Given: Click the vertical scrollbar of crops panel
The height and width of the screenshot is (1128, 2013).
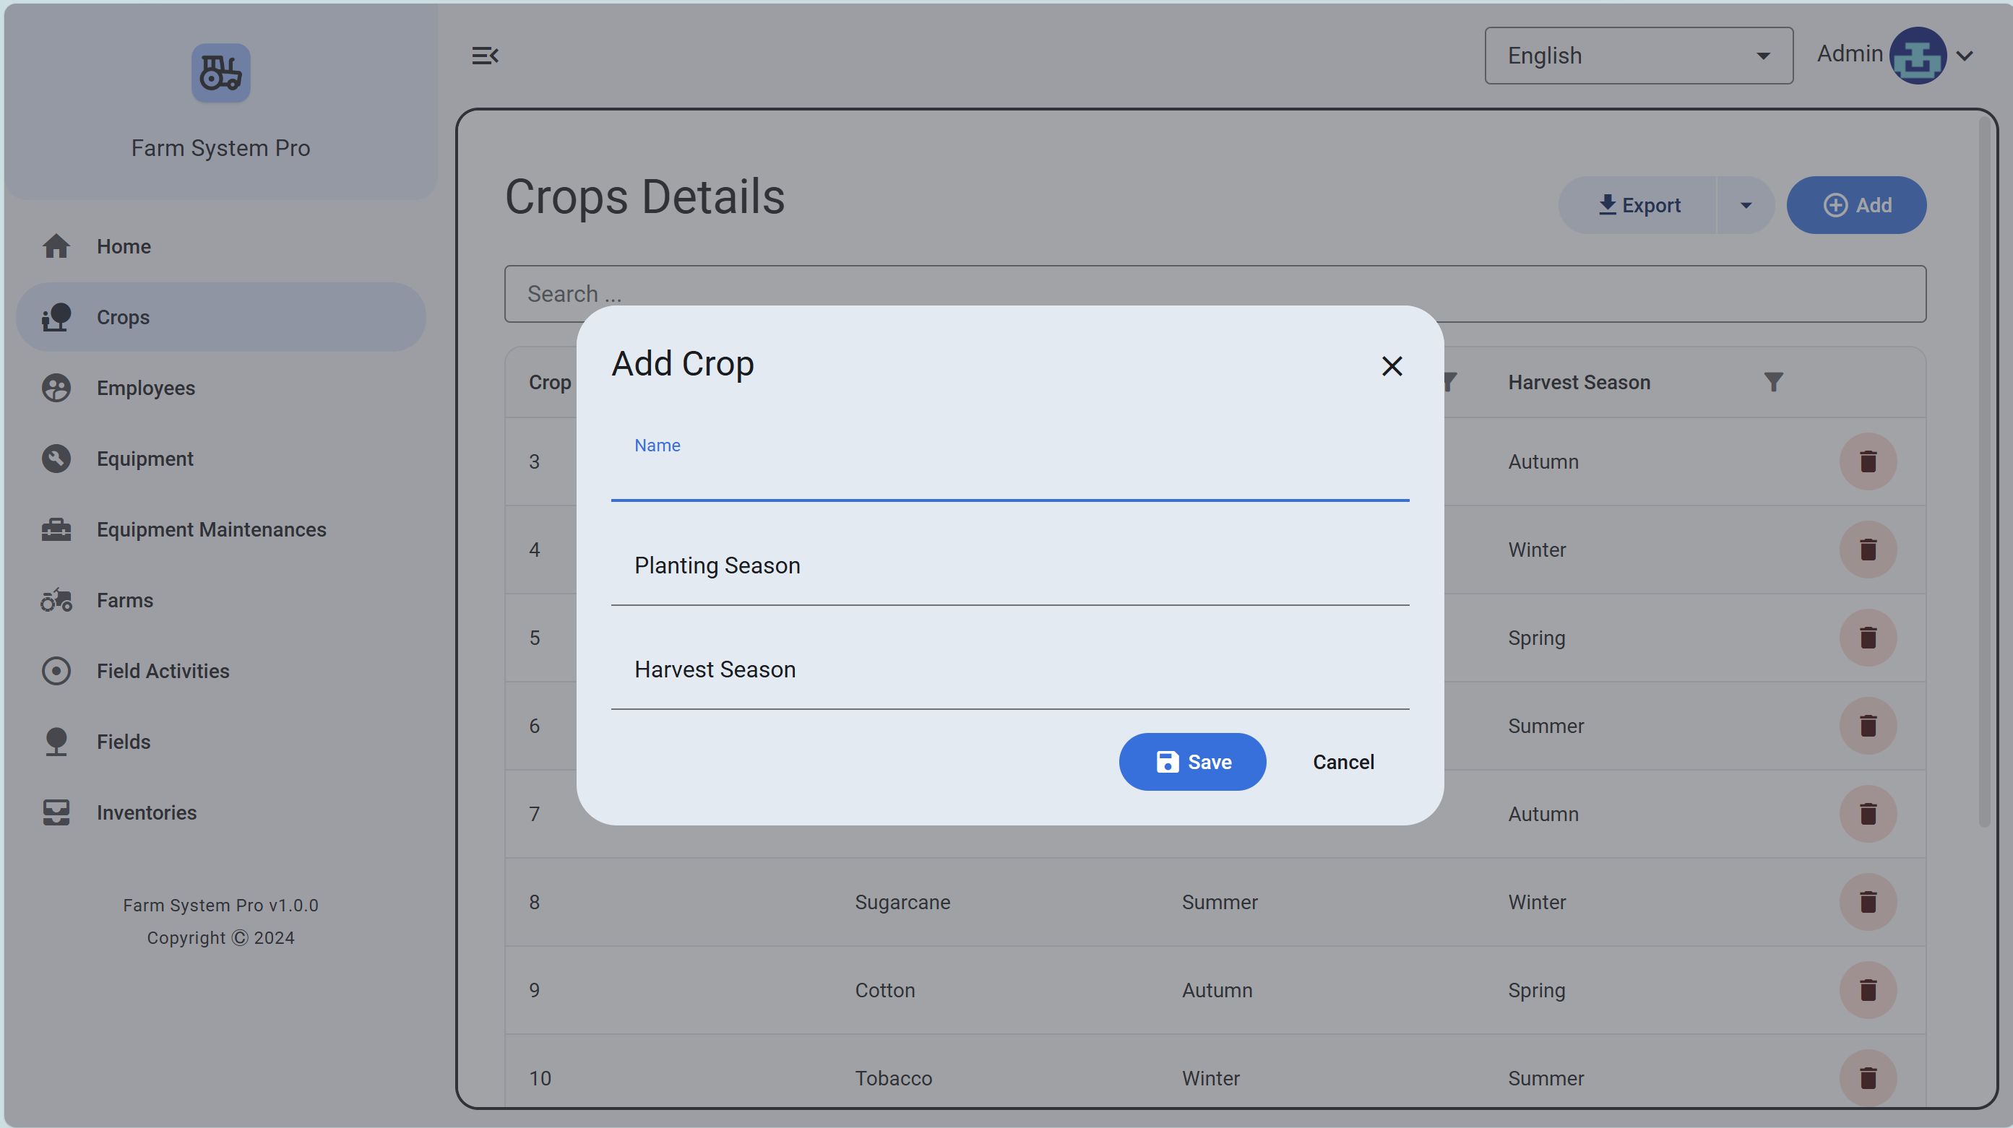Looking at the screenshot, I should pos(1983,469).
